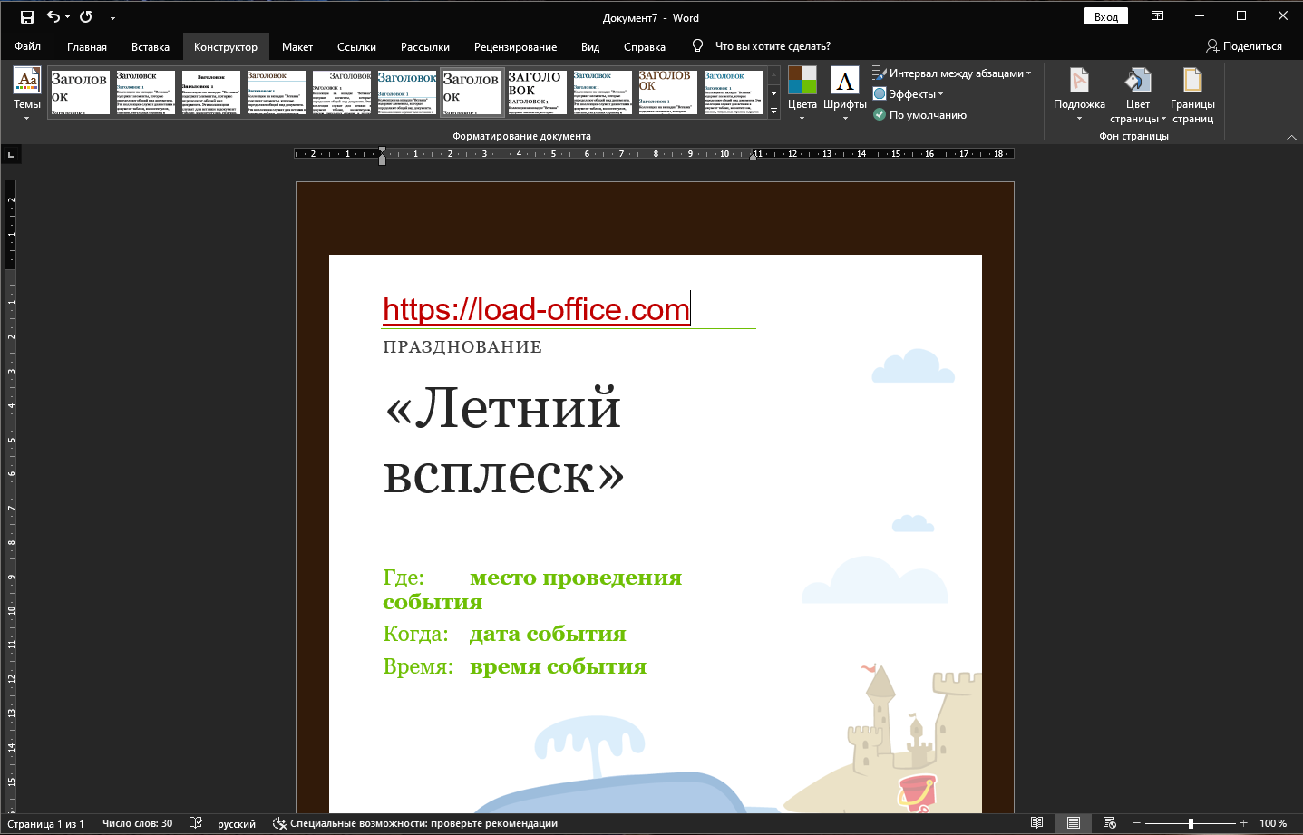The width and height of the screenshot is (1303, 835).
Task: Click the «Летний всплеск» title text
Action: point(504,441)
